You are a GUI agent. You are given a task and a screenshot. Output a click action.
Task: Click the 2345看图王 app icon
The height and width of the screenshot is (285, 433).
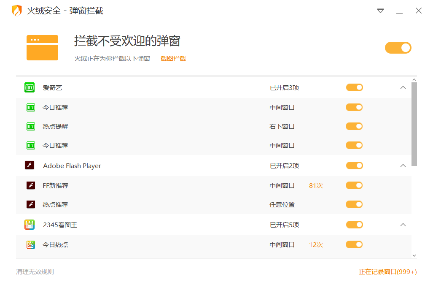[30, 225]
